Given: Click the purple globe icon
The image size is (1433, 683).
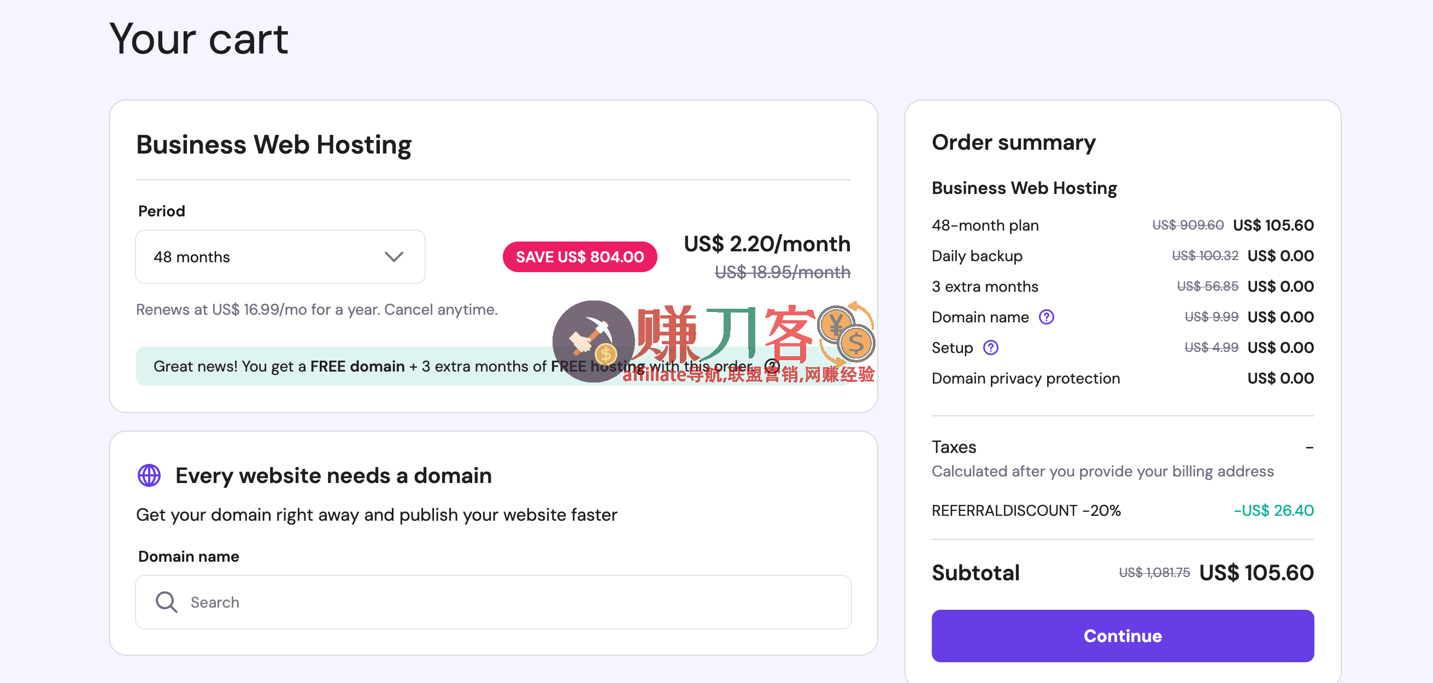Looking at the screenshot, I should tap(149, 475).
